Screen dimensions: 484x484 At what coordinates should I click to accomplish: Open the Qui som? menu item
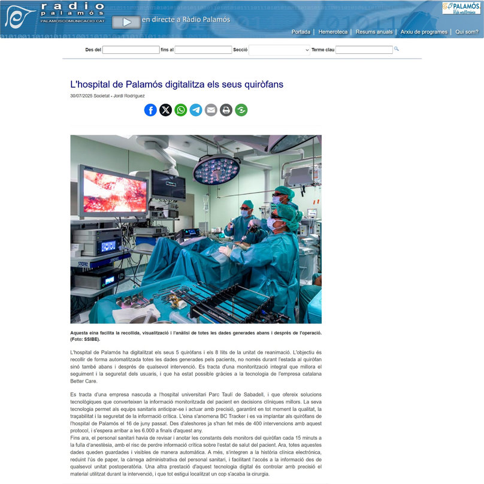coord(467,32)
